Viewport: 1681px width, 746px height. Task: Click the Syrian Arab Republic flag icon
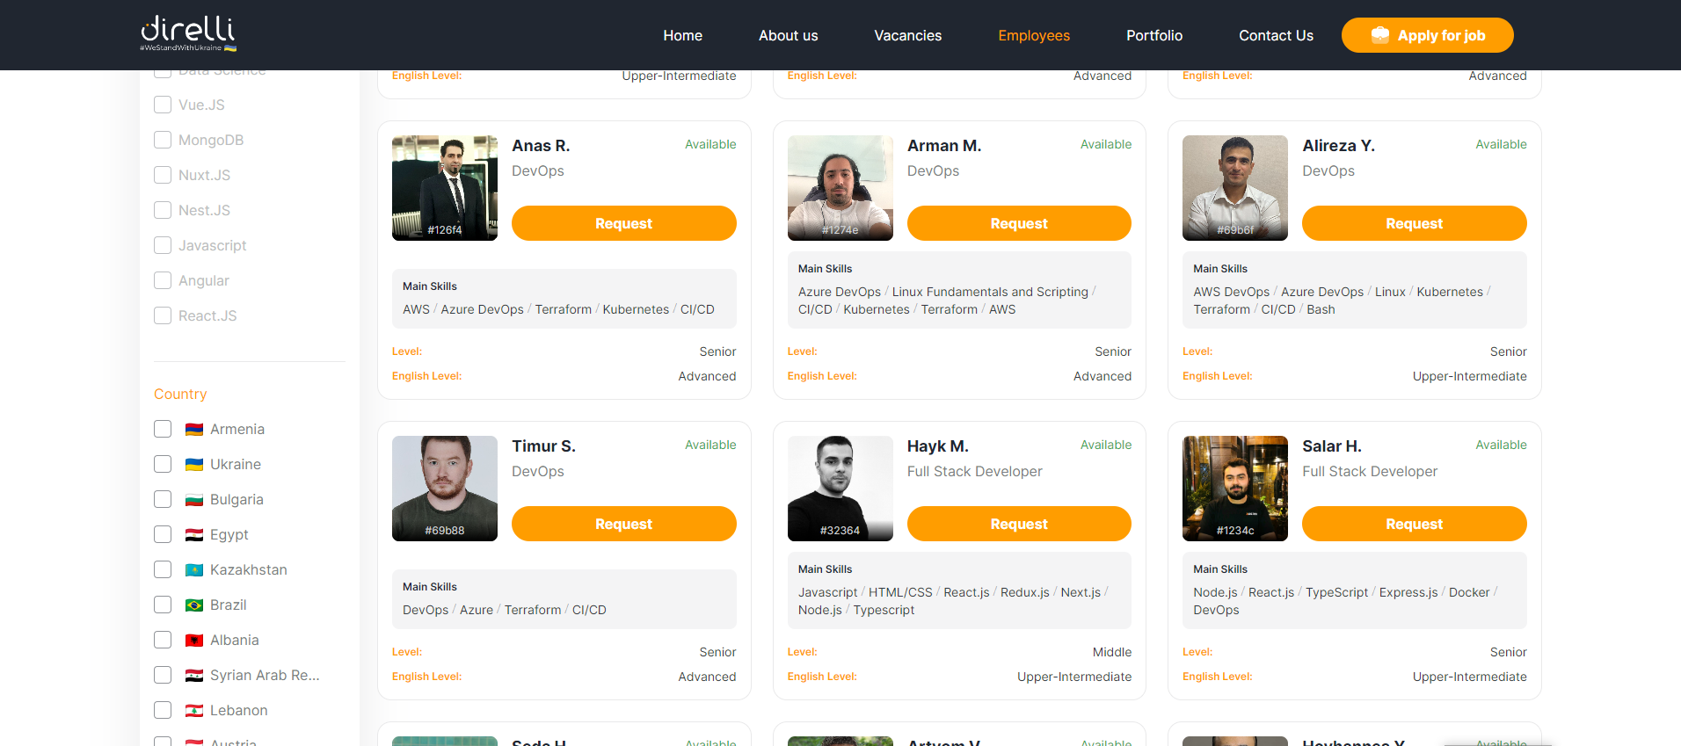click(x=194, y=675)
